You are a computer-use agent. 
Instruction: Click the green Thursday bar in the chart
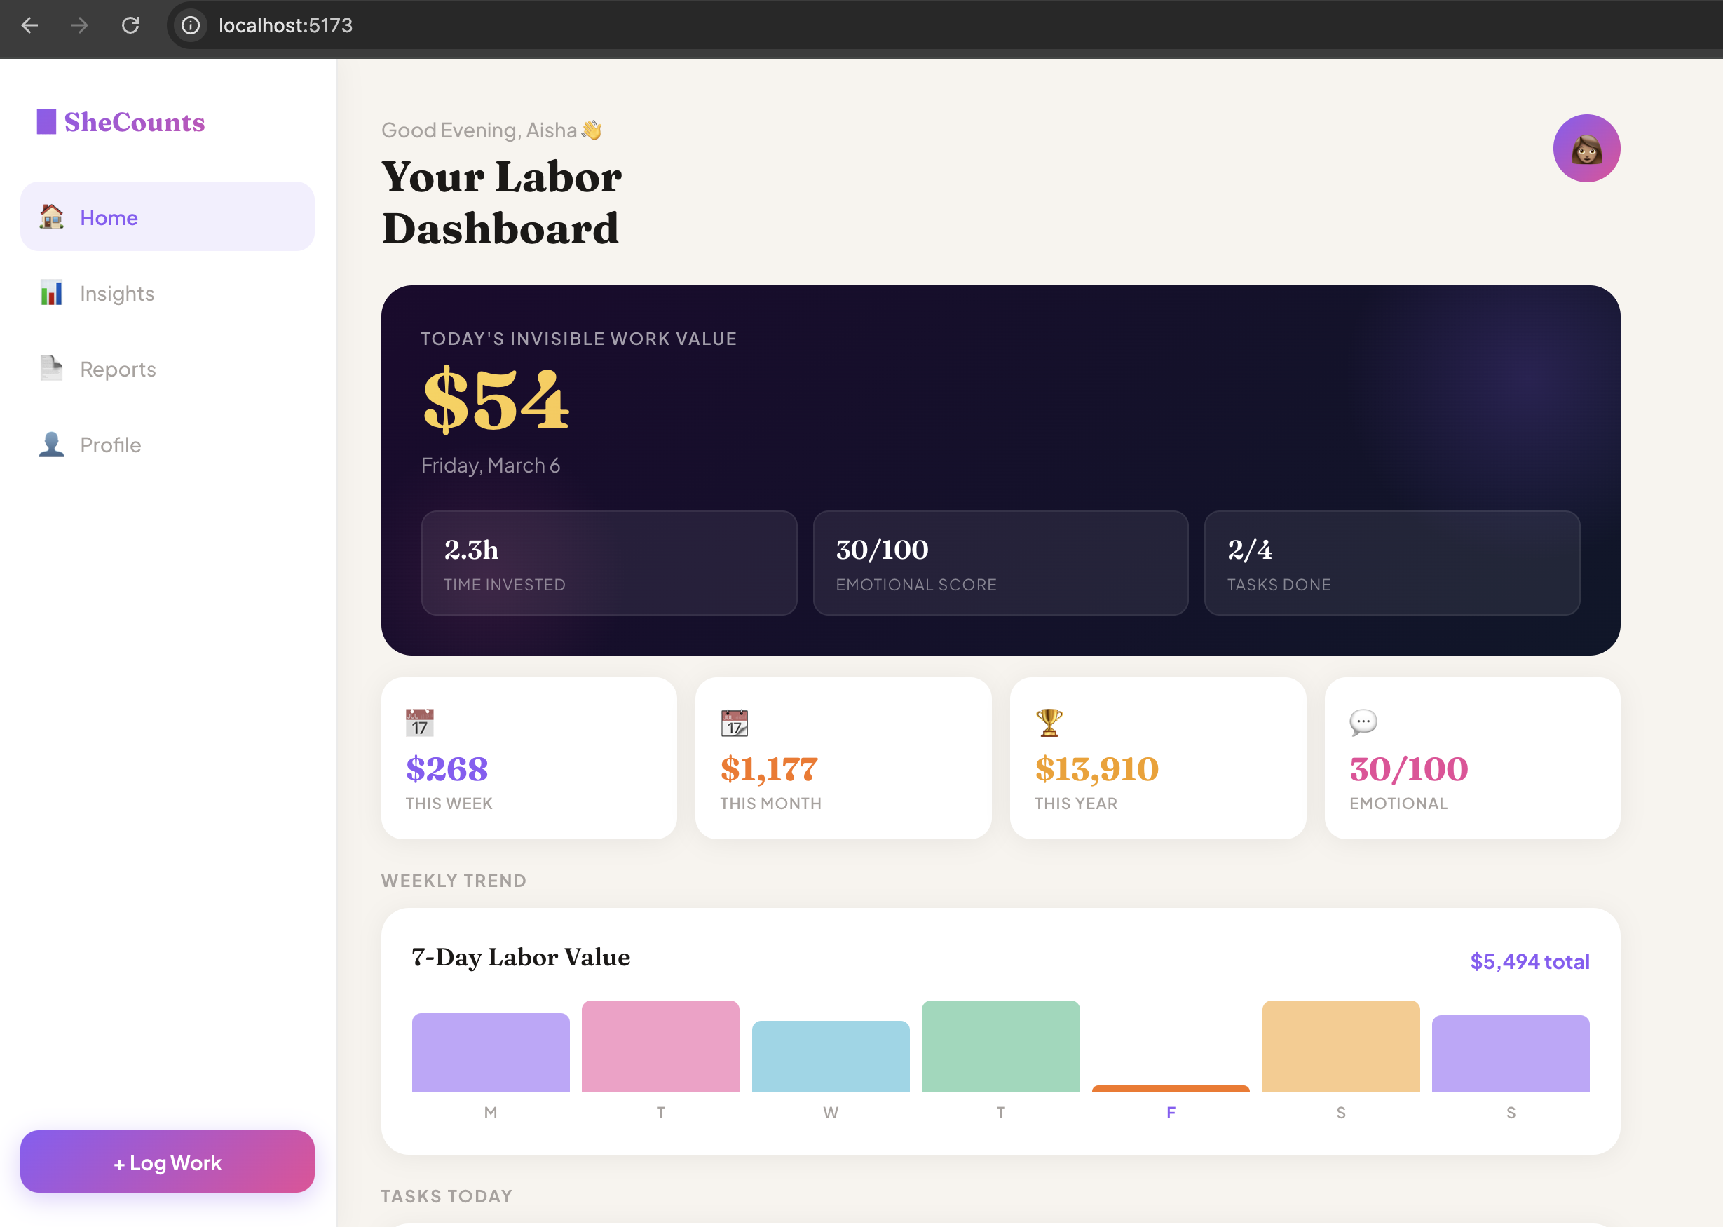point(1000,1046)
